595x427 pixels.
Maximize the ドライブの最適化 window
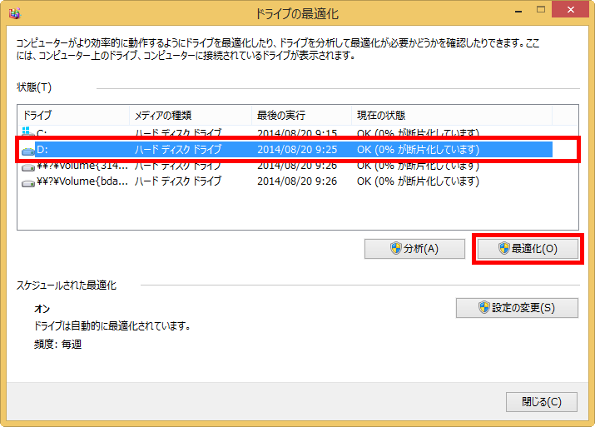pyautogui.click(x=541, y=10)
